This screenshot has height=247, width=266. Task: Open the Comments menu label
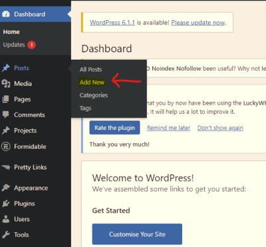click(29, 115)
